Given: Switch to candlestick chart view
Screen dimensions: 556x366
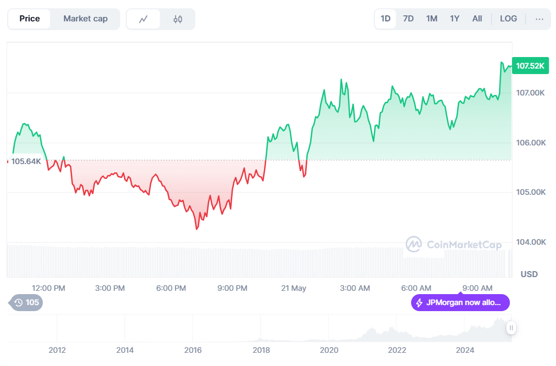Looking at the screenshot, I should [177, 19].
